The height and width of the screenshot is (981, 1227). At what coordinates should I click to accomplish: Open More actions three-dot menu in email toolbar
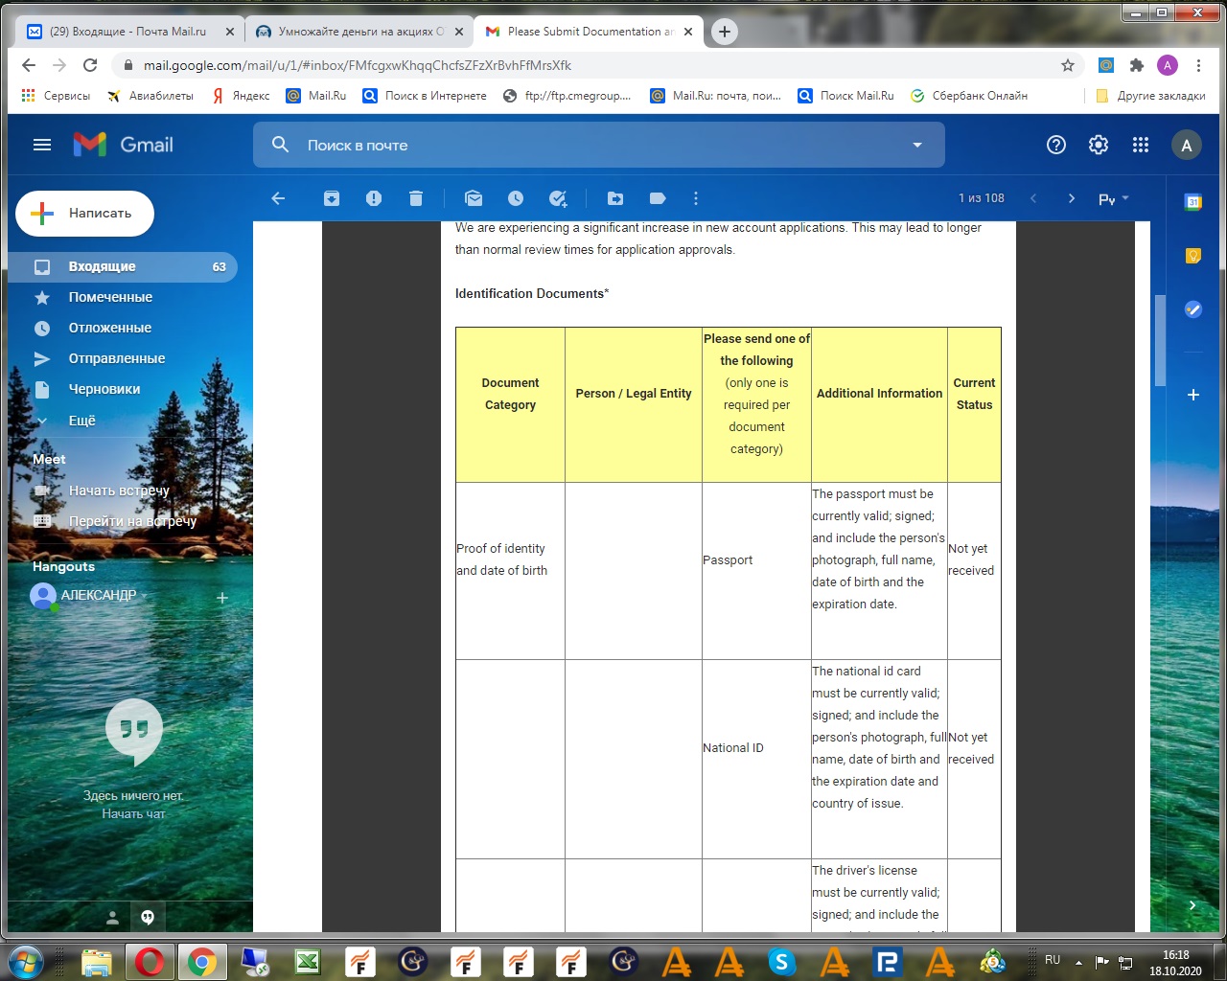tap(696, 198)
